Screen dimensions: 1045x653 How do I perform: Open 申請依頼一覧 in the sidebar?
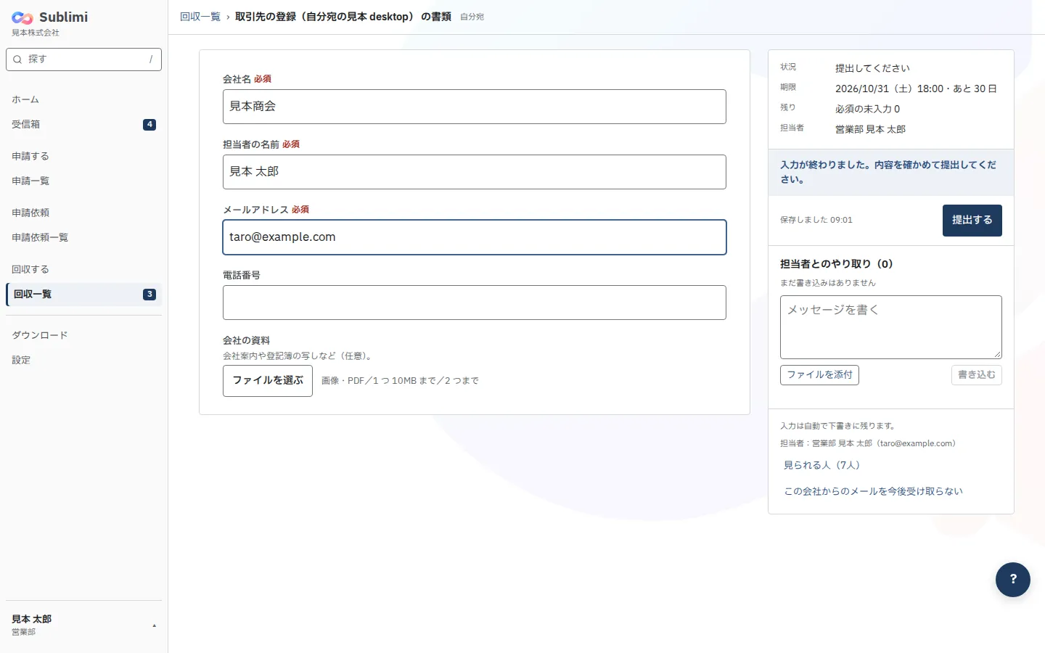click(83, 237)
